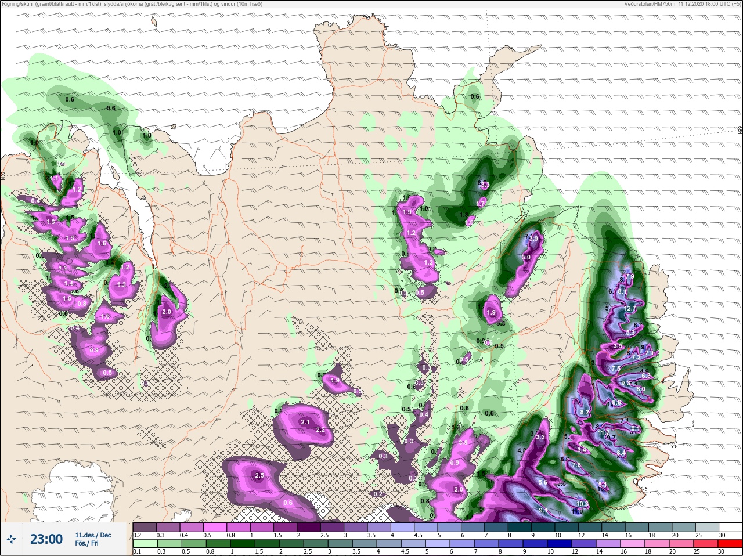Click the date label '11.des./ Dec'
This screenshot has height=556, width=743.
point(93,535)
